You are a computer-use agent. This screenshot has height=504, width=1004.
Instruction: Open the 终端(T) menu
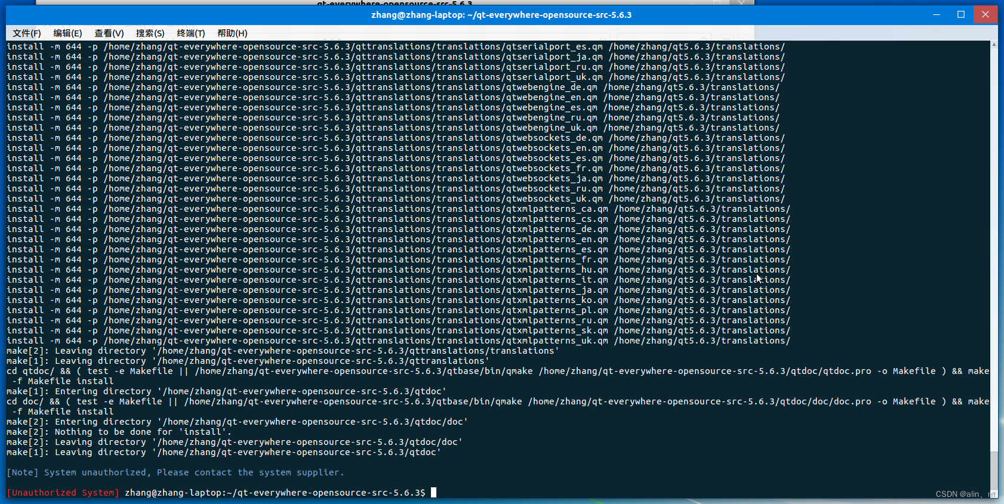tap(191, 33)
